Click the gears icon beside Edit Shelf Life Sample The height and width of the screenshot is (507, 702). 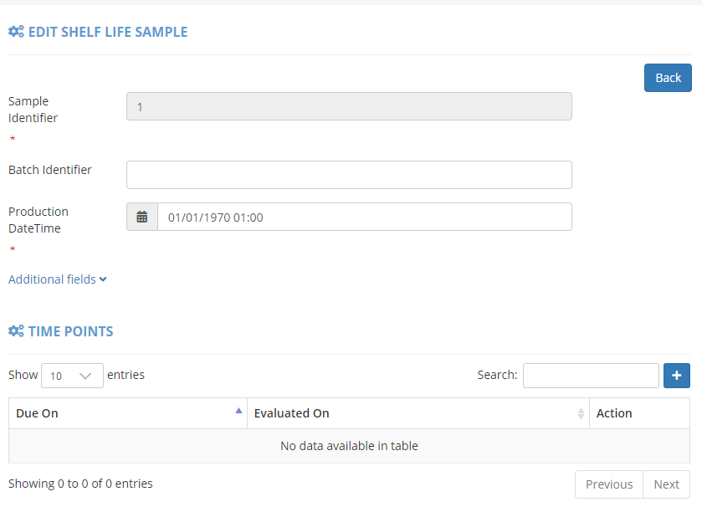coord(16,32)
